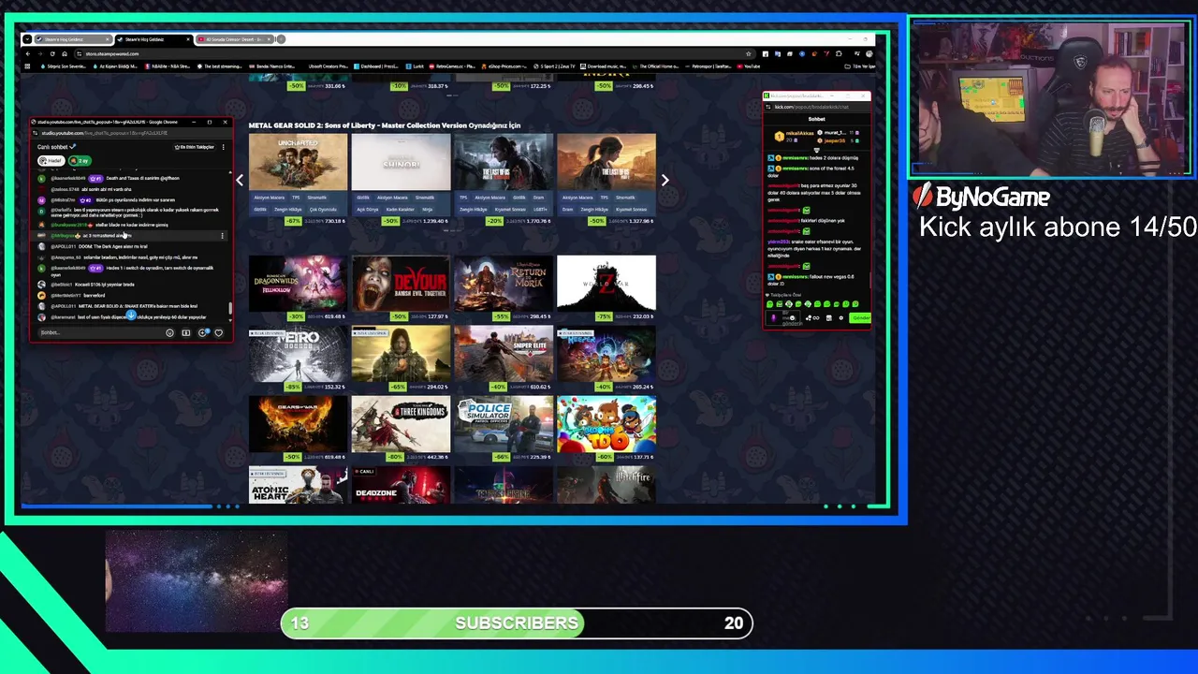Advance the games carousel with the right arrow
This screenshot has height=674, width=1198.
coord(665,180)
